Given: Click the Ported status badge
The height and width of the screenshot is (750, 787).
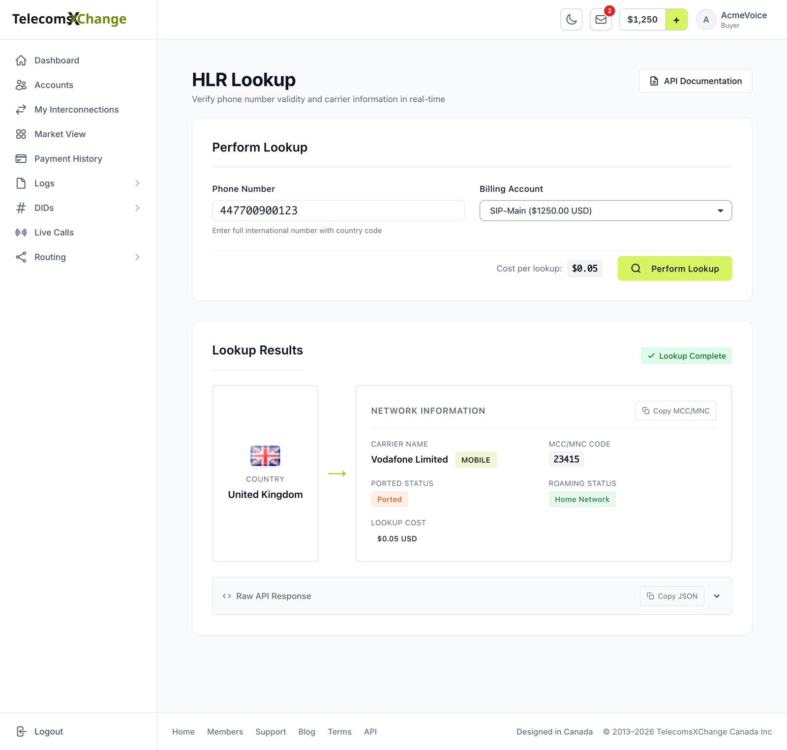Looking at the screenshot, I should [x=389, y=499].
